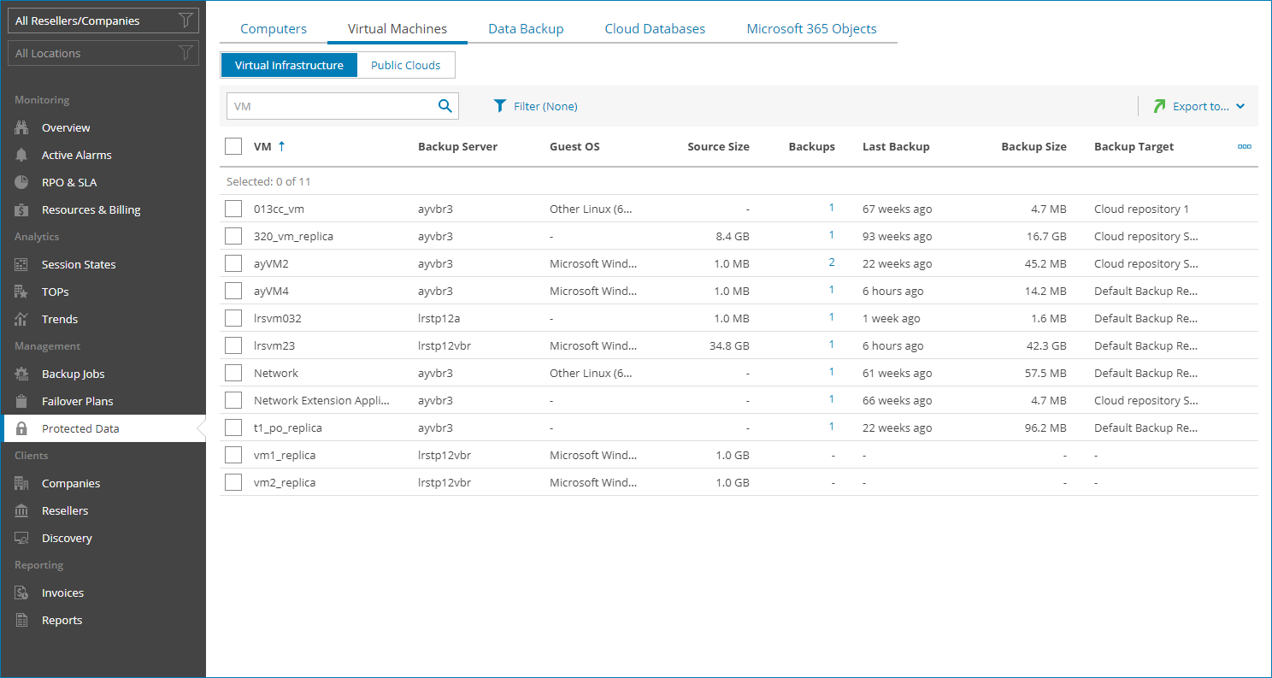Click the Overview binoculars icon in sidebar
Viewport: 1272px width, 678px height.
22,127
